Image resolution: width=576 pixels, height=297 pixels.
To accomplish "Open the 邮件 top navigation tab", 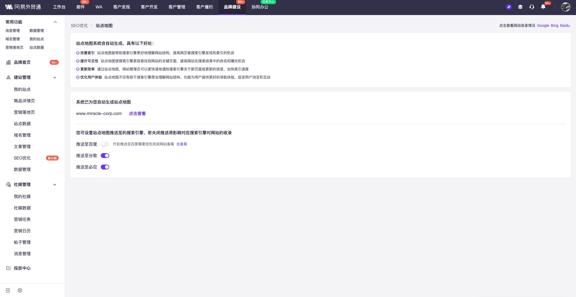I will [81, 7].
